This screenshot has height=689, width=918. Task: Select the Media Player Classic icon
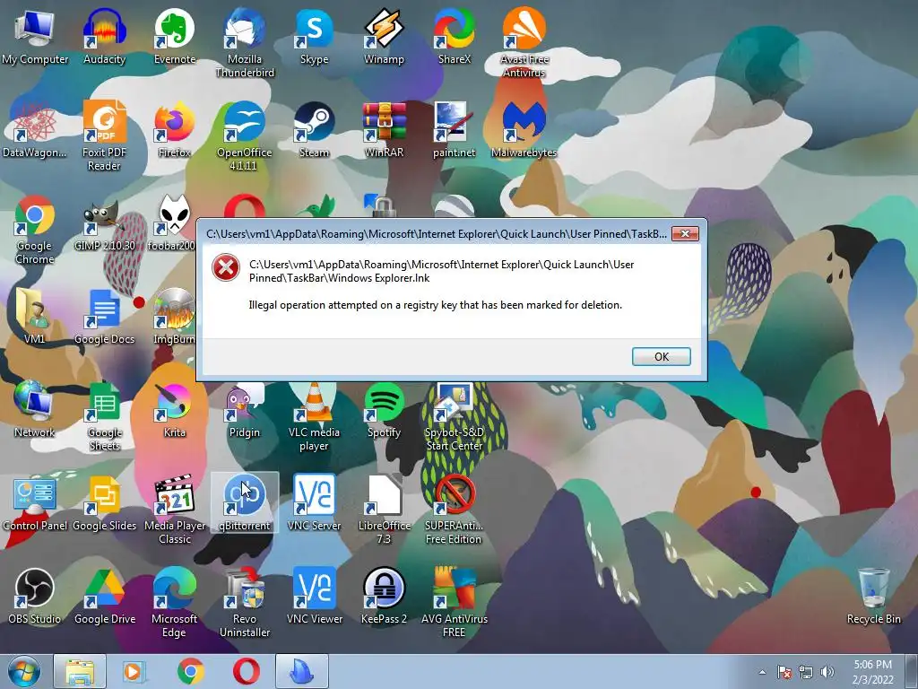click(175, 509)
